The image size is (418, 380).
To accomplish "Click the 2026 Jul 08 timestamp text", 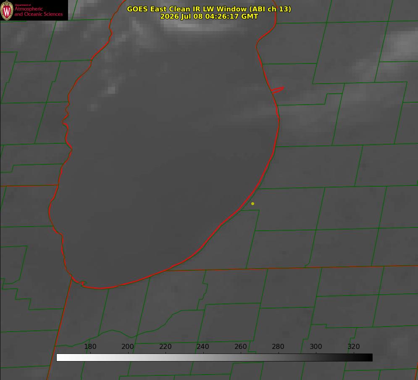I will [209, 16].
